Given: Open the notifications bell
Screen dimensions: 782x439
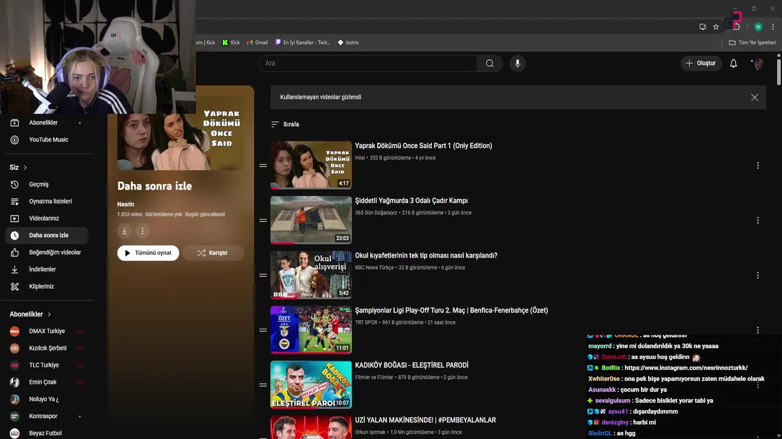Looking at the screenshot, I should pos(733,63).
